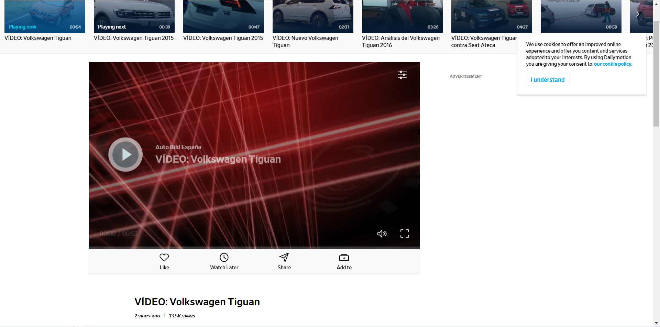Click the scrollbar down arrow

[x=656, y=324]
